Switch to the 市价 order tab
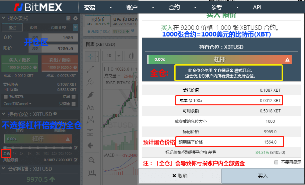 33,27
